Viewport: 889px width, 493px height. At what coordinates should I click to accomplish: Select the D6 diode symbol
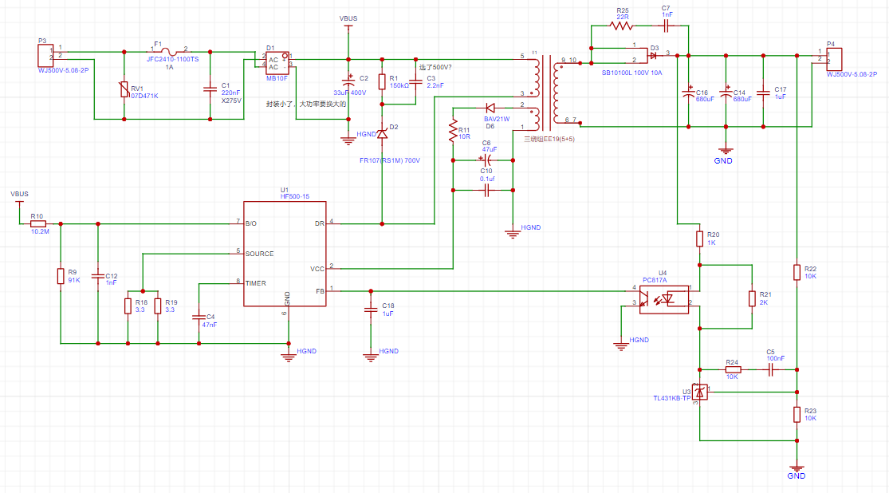[x=490, y=108]
